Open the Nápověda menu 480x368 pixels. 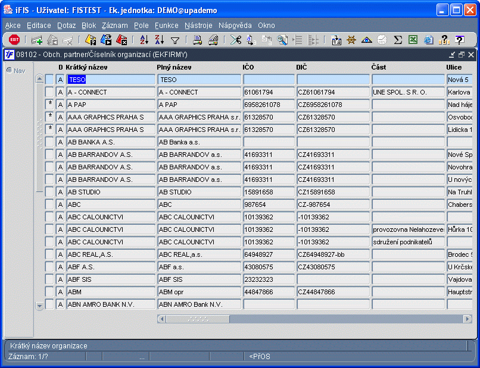click(x=235, y=26)
